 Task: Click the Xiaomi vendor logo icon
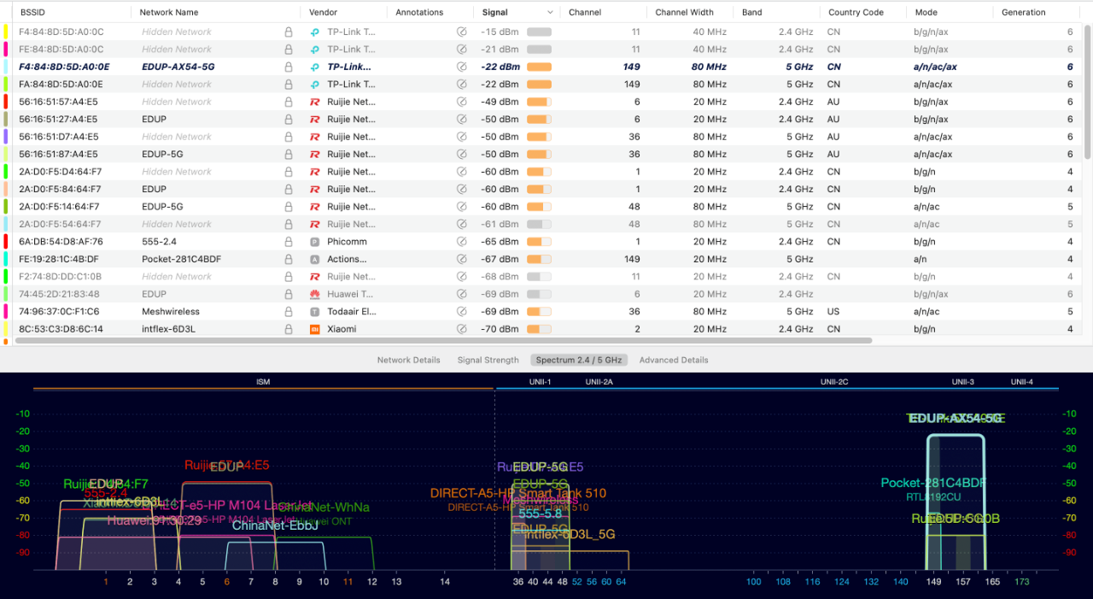pos(314,329)
